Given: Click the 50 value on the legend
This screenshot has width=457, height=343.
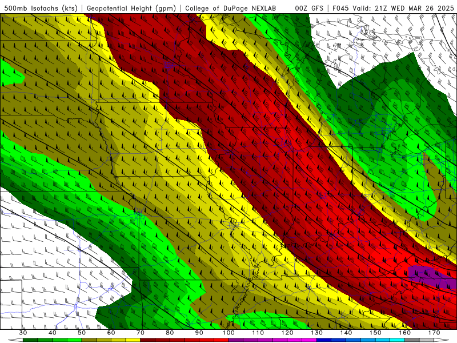Looking at the screenshot, I should pos(82,333).
